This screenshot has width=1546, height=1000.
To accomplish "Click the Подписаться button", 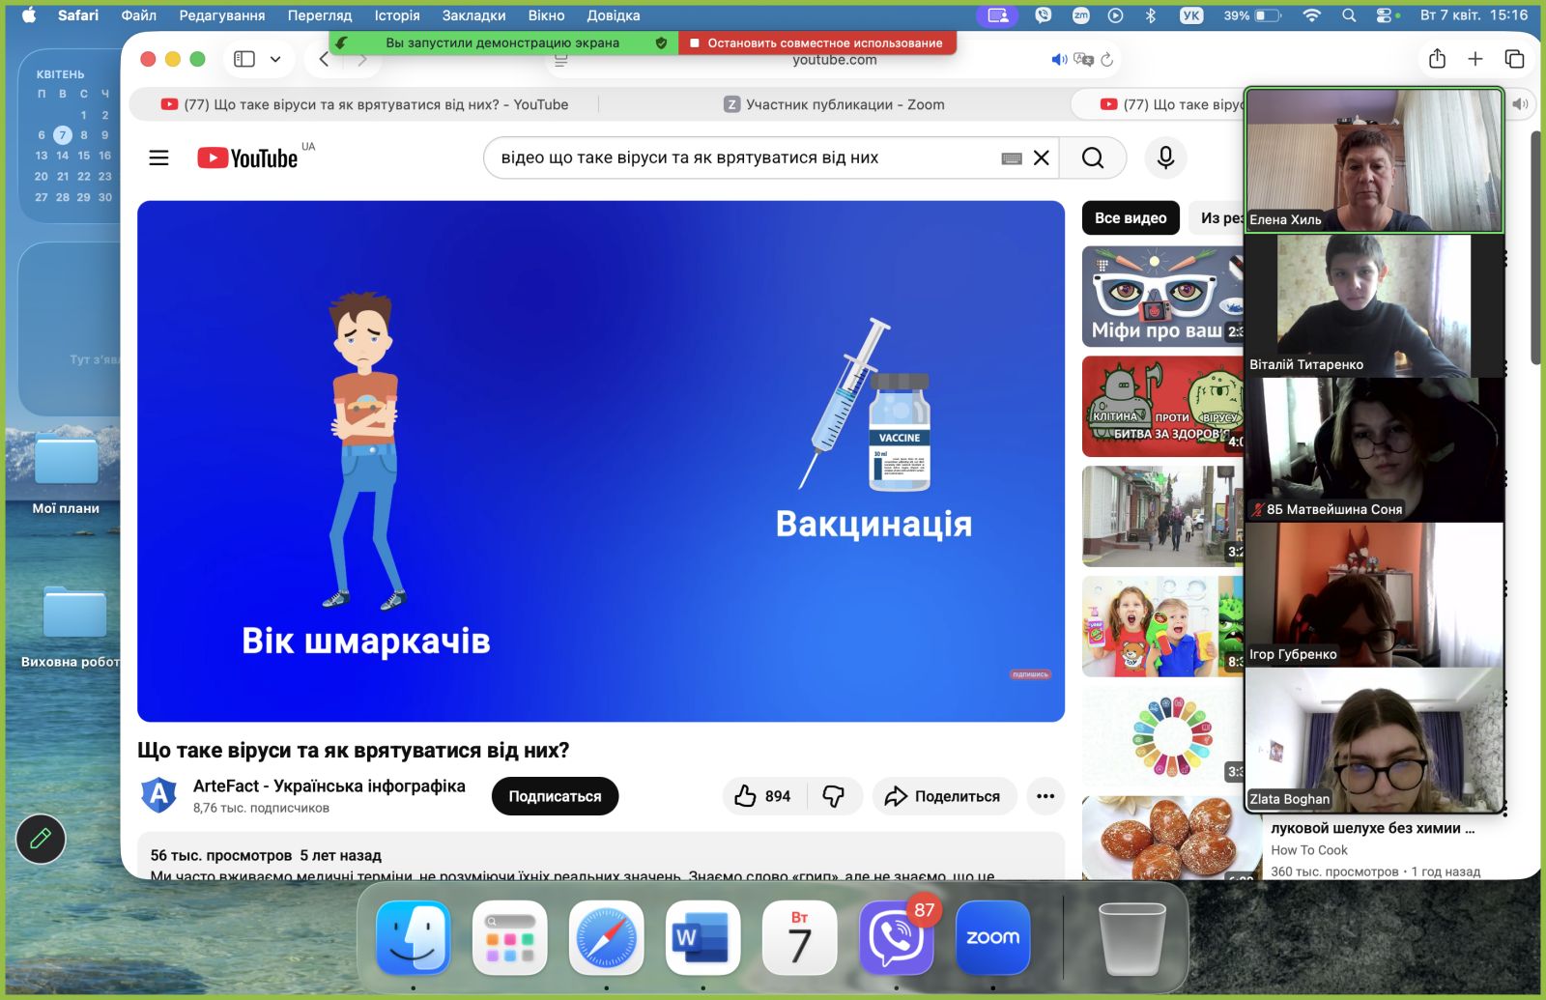I will (555, 796).
